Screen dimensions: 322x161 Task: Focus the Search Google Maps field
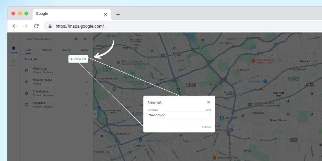49,39
